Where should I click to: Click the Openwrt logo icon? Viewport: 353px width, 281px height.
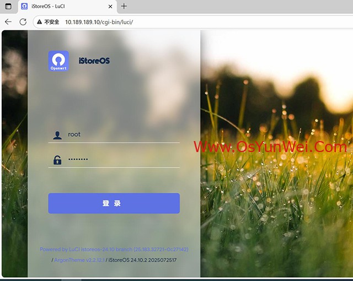(x=58, y=61)
